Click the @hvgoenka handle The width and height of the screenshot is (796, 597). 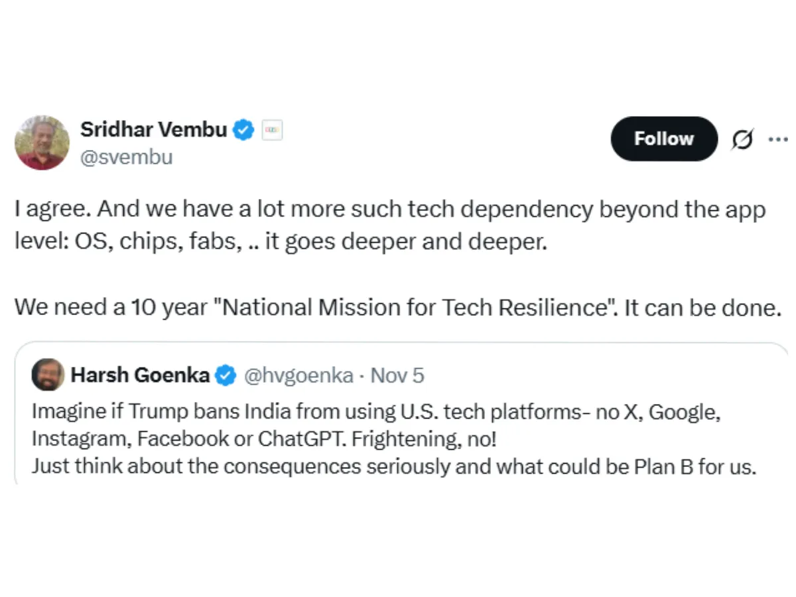point(298,376)
